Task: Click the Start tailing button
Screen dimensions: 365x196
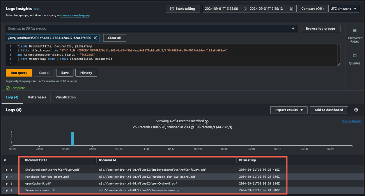Action: (x=183, y=9)
